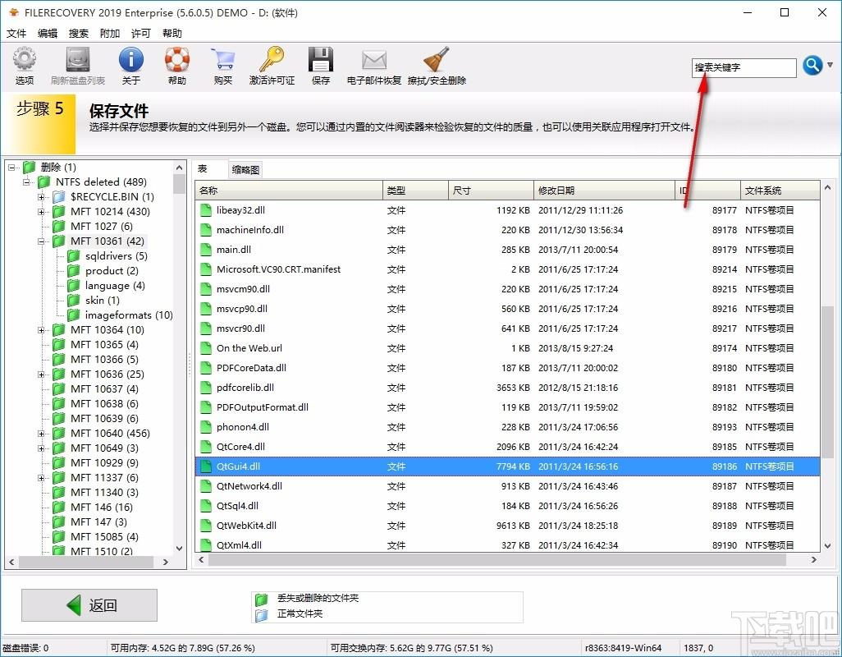Open the 编辑 menu
842x657 pixels.
coord(48,34)
